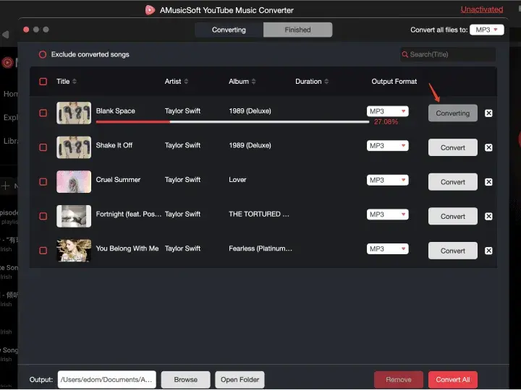Remove Shake It Off with its X icon

[488, 147]
